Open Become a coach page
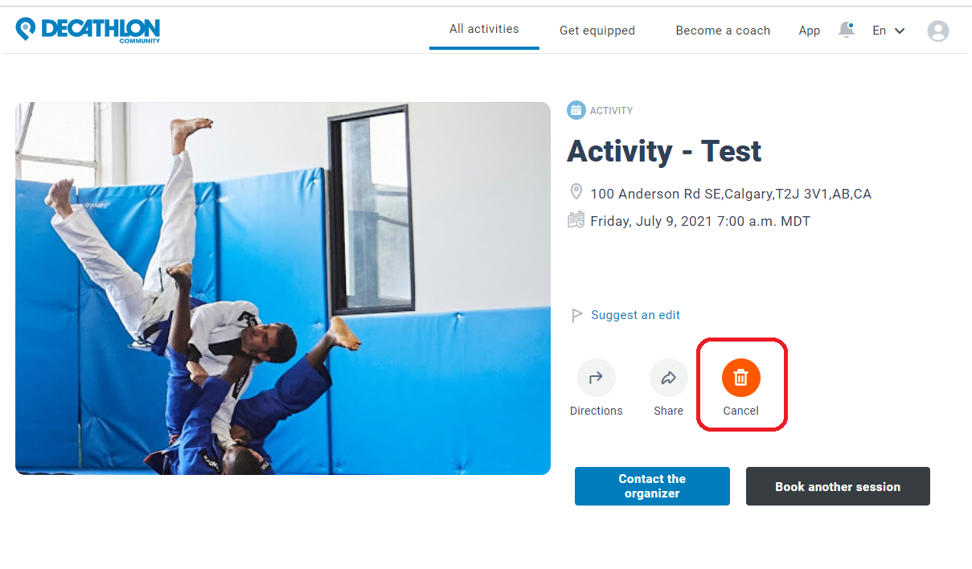 pyautogui.click(x=723, y=31)
